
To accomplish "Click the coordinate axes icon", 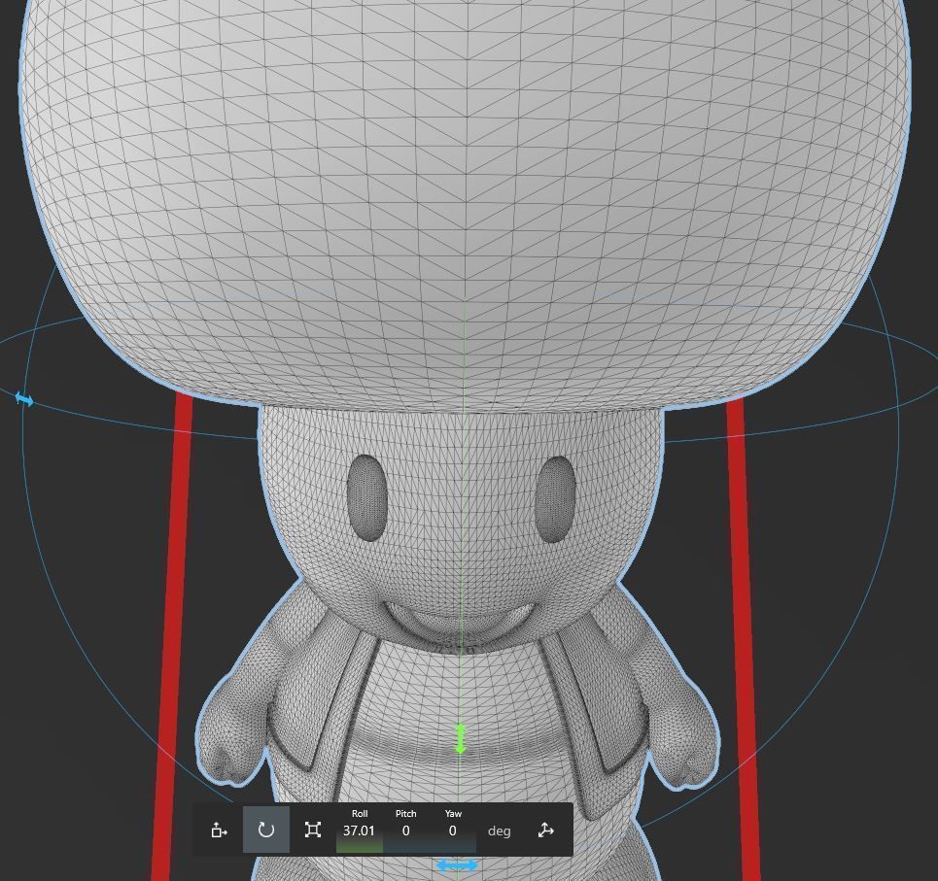I will (x=545, y=830).
